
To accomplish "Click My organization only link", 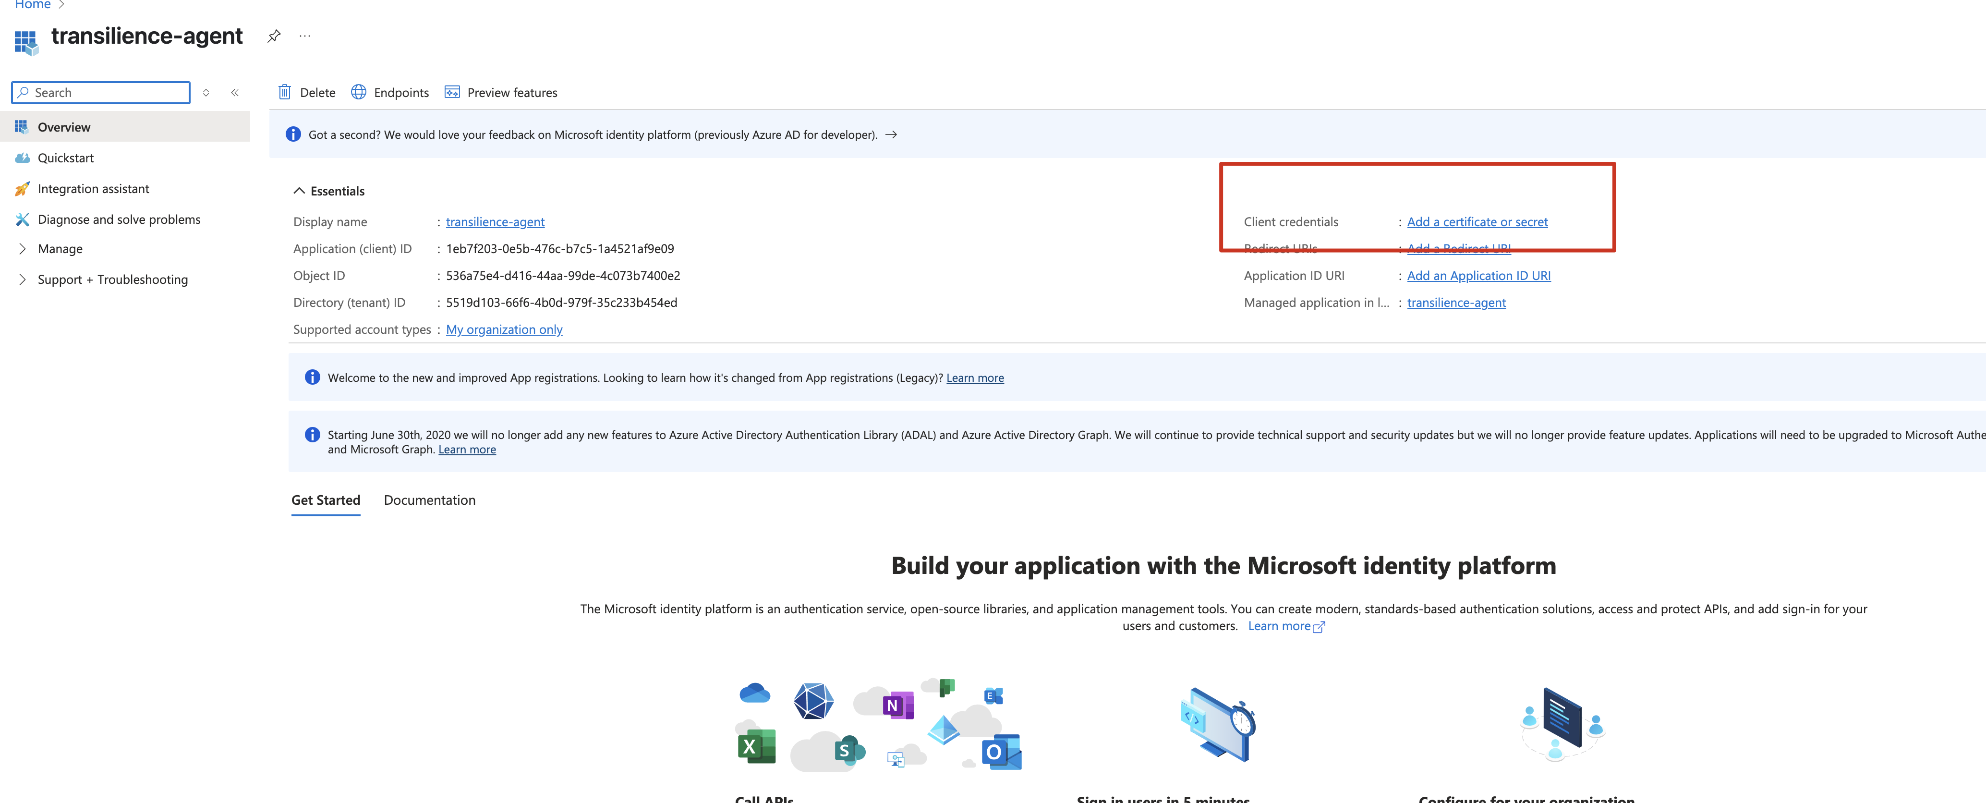I will (x=503, y=330).
